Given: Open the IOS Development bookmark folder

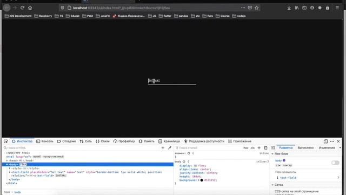Looking at the screenshot, I should tap(18, 16).
